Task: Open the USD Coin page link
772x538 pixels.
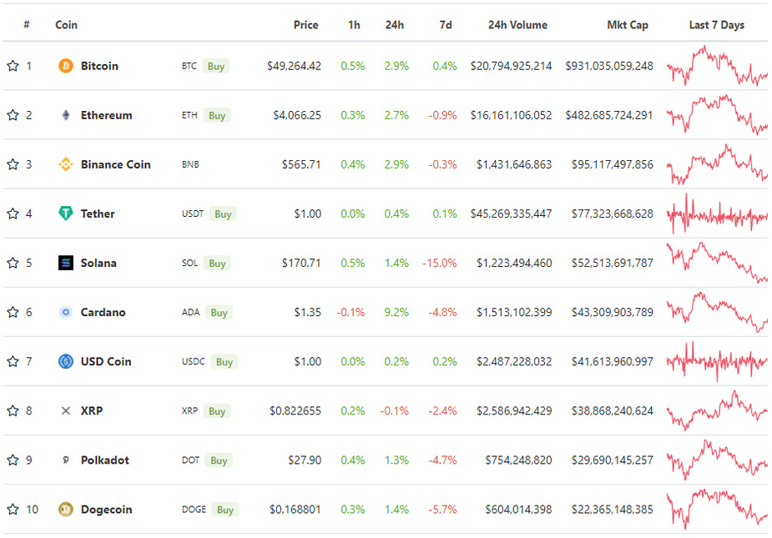Action: point(106,361)
